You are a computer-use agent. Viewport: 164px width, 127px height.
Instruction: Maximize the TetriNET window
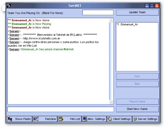(x=152, y=6)
